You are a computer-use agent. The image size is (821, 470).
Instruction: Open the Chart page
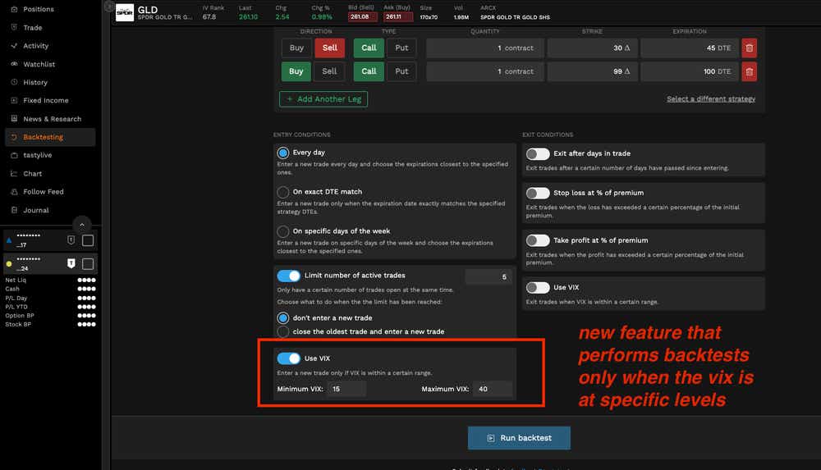coord(33,174)
